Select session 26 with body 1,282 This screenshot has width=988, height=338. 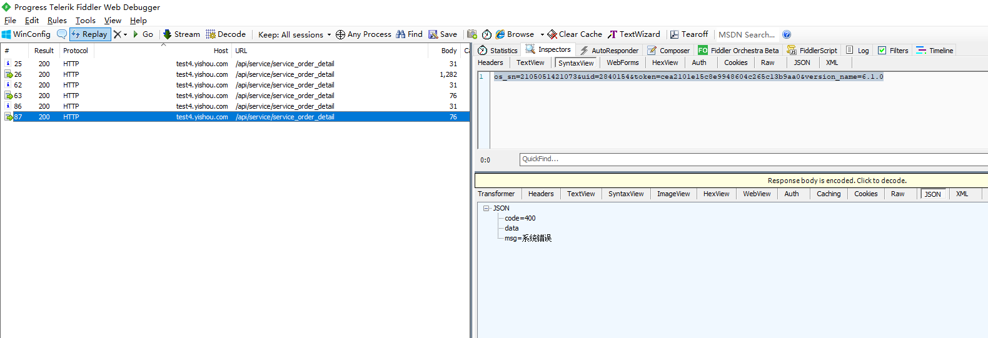tap(235, 74)
